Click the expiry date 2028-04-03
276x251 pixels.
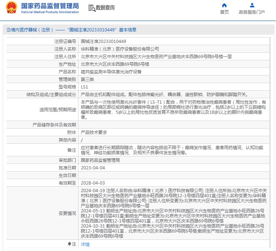(93, 183)
